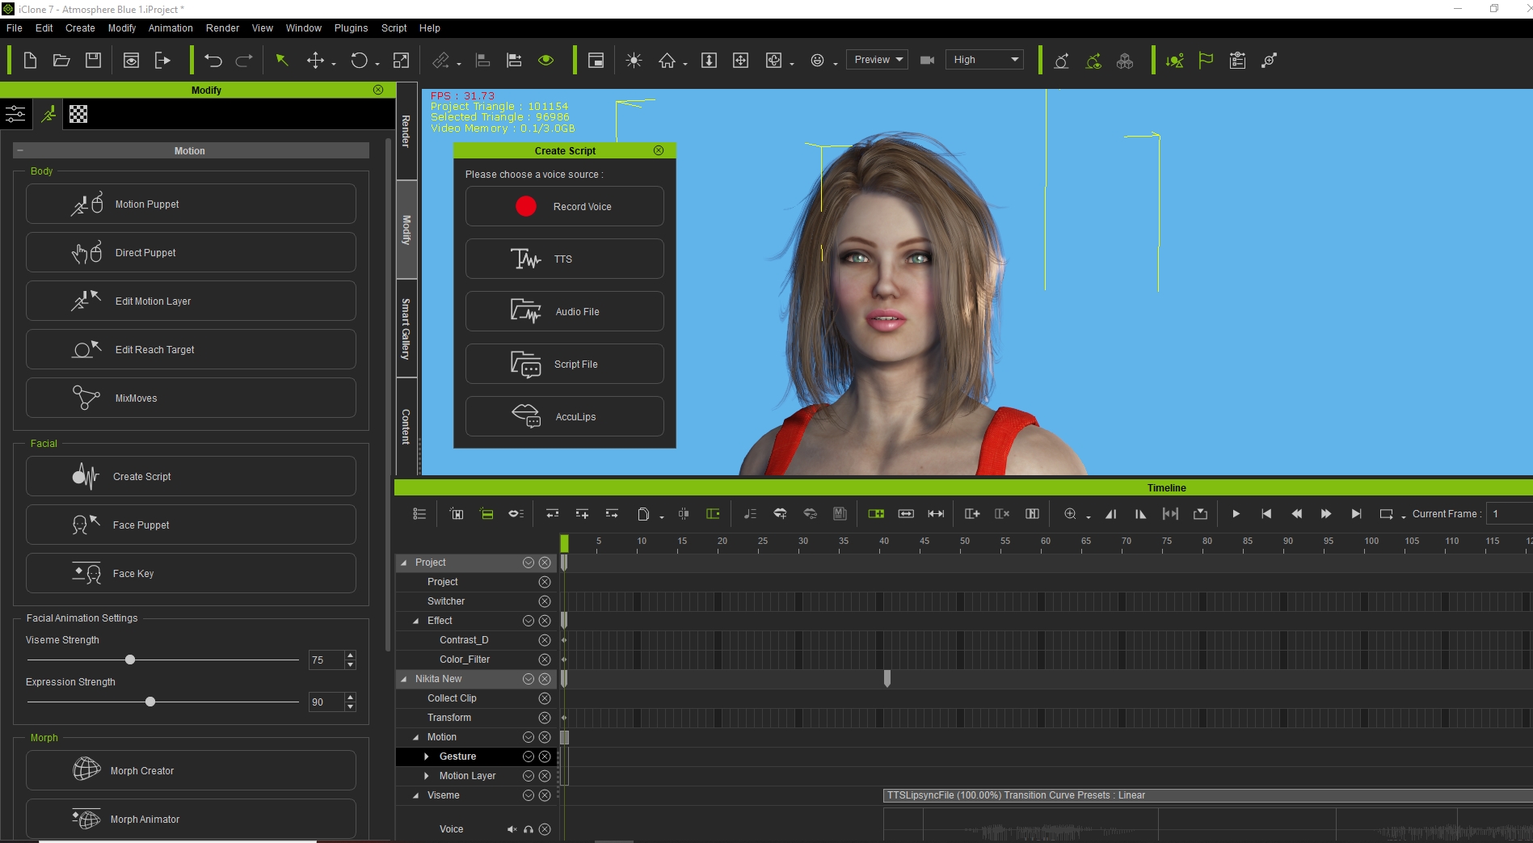Viewport: 1533px width, 843px height.
Task: Close the Switcher track
Action: point(545,601)
